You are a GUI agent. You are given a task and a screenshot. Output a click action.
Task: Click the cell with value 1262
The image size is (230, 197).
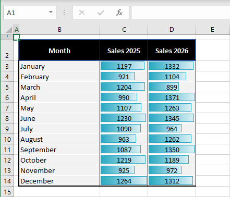[x=172, y=139]
